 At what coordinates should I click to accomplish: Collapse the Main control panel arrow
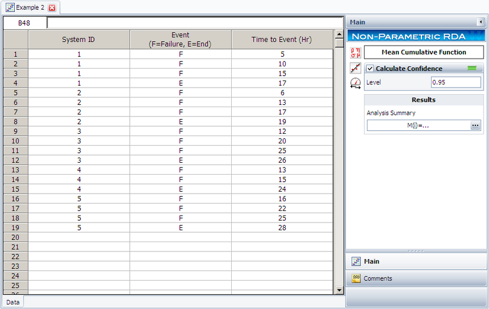[x=480, y=22]
